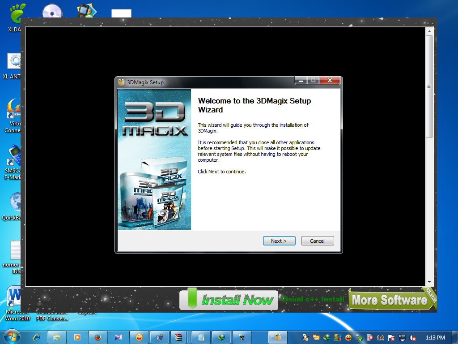Open the XLDA desktop shortcut
Viewport: 458px width, 344px height.
point(15,17)
